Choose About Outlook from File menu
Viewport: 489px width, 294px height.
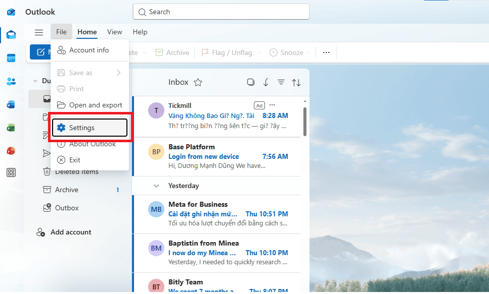(90, 144)
